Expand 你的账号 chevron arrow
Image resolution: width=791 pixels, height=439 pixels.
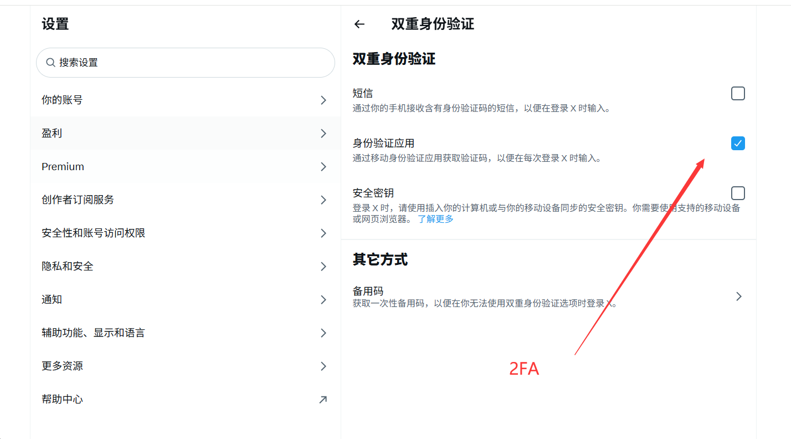point(323,100)
